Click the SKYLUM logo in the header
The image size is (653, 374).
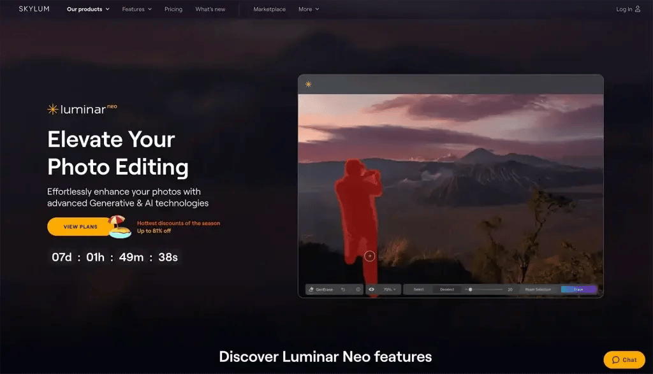coord(34,9)
